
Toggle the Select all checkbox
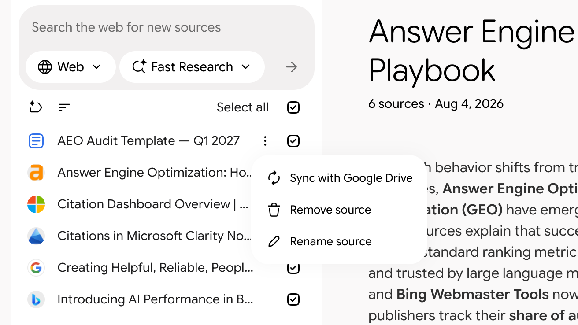pos(293,107)
